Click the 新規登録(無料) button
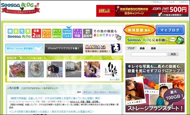This screenshot has width=190, height=115. click(140, 30)
